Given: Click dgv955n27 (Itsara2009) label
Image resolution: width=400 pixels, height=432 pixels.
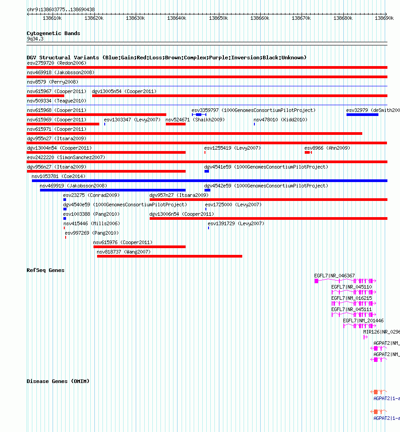Looking at the screenshot, I should click(x=57, y=138).
